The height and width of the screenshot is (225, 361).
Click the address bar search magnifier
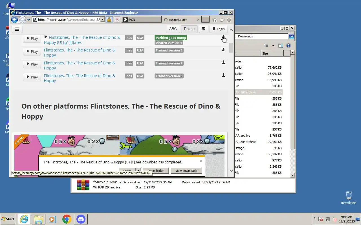[x=98, y=20]
